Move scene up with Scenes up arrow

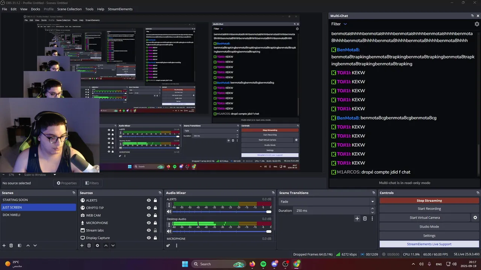(28, 246)
